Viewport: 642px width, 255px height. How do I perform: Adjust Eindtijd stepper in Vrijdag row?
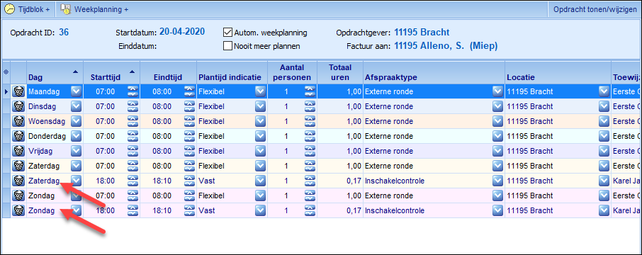click(189, 151)
